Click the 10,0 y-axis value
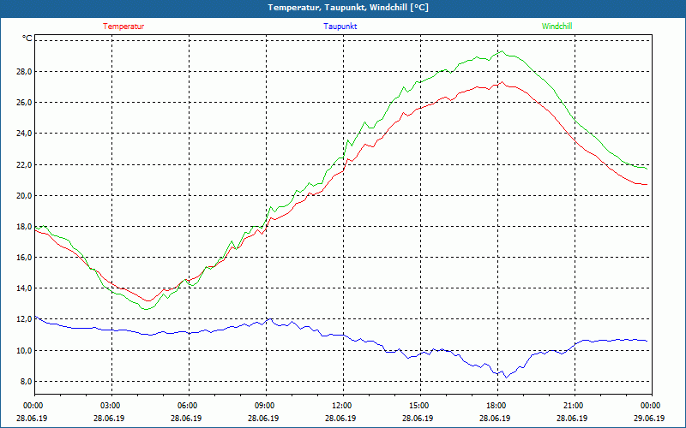Image resolution: width=686 pixels, height=428 pixels. coord(24,351)
